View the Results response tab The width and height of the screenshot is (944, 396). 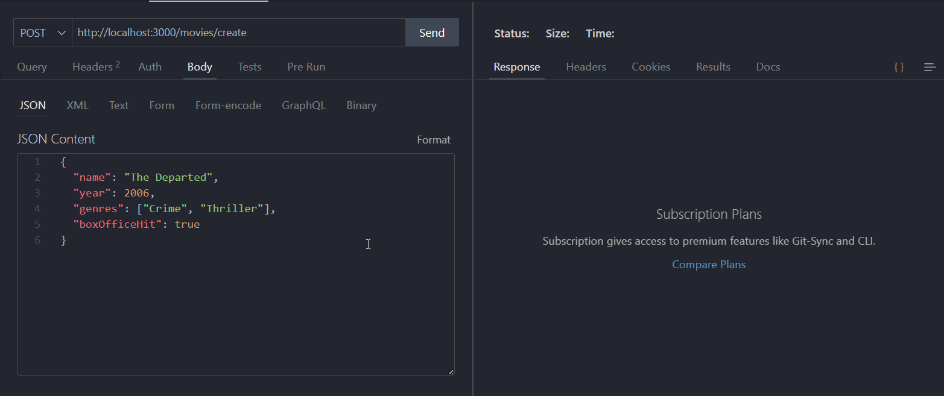(x=713, y=66)
